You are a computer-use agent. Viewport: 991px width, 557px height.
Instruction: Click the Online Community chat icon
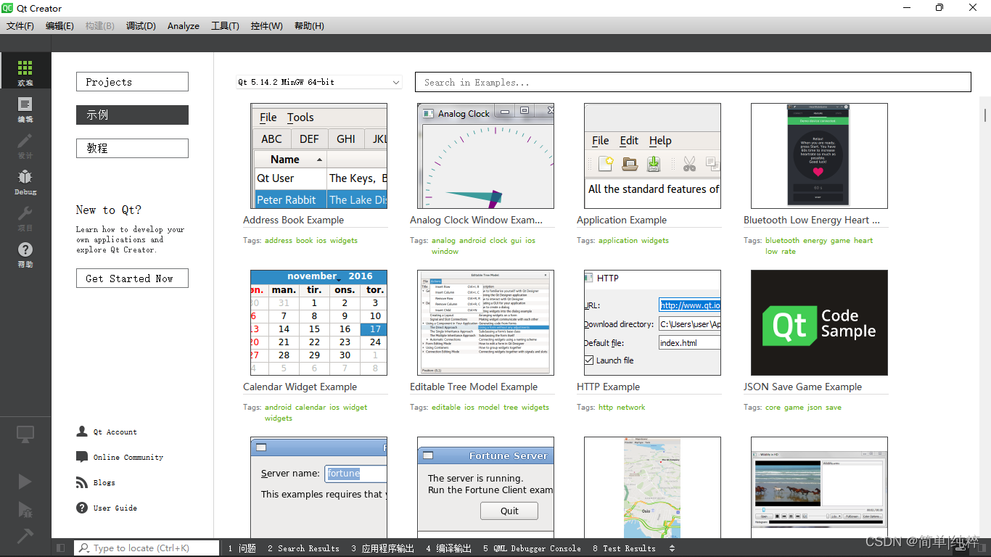[82, 457]
